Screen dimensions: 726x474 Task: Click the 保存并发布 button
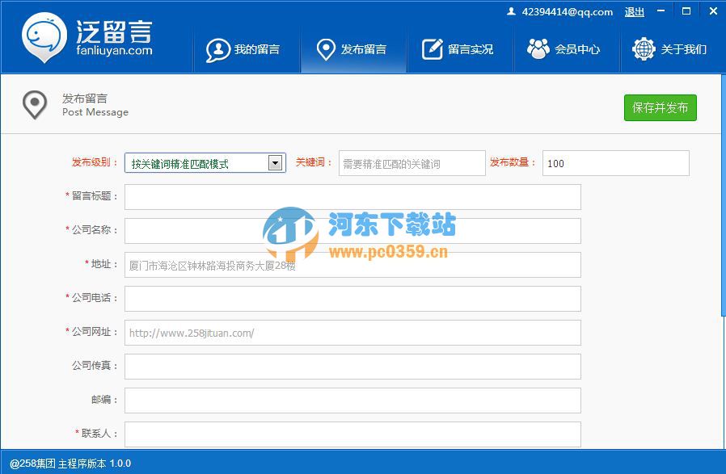tap(660, 108)
